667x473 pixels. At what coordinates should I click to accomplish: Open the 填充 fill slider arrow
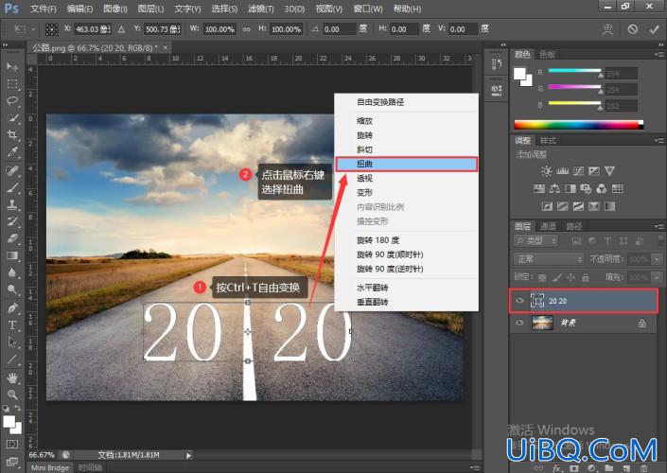pos(658,278)
